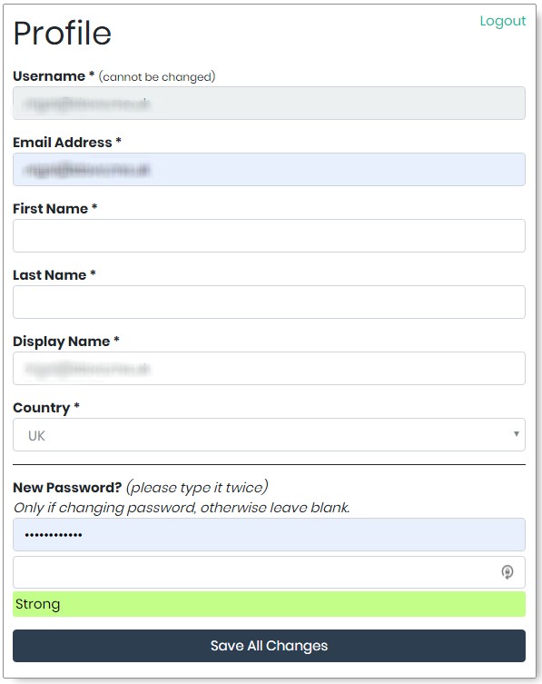The height and width of the screenshot is (684, 542).
Task: Click the New Password? label
Action: 67,488
